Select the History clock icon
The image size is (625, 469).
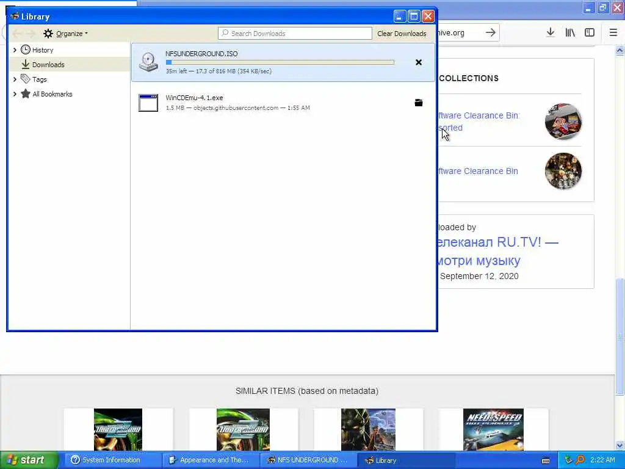pos(26,49)
